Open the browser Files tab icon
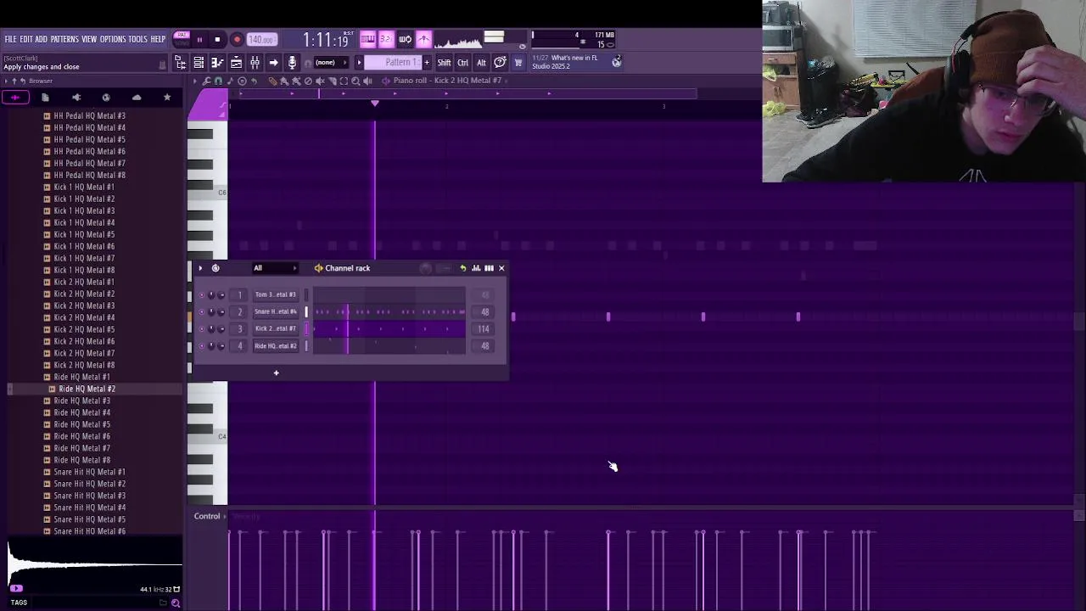This screenshot has width=1086, height=611. pos(45,98)
